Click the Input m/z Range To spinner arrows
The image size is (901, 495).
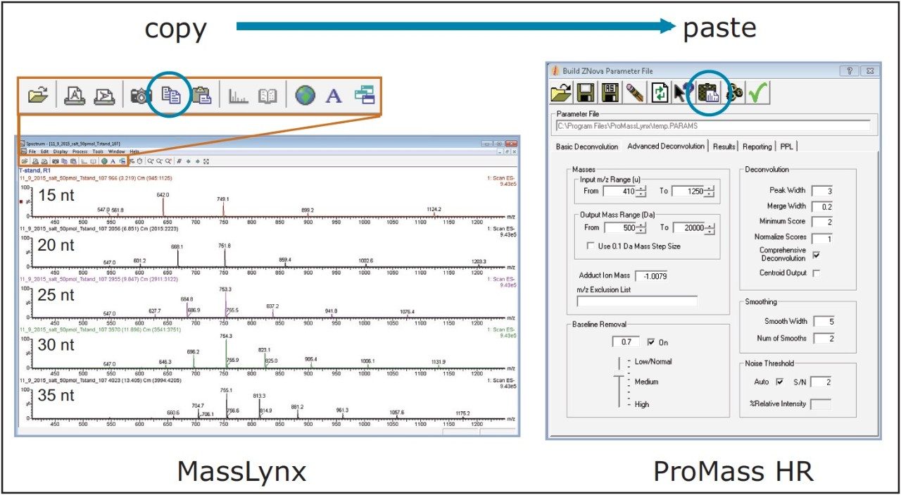point(710,191)
